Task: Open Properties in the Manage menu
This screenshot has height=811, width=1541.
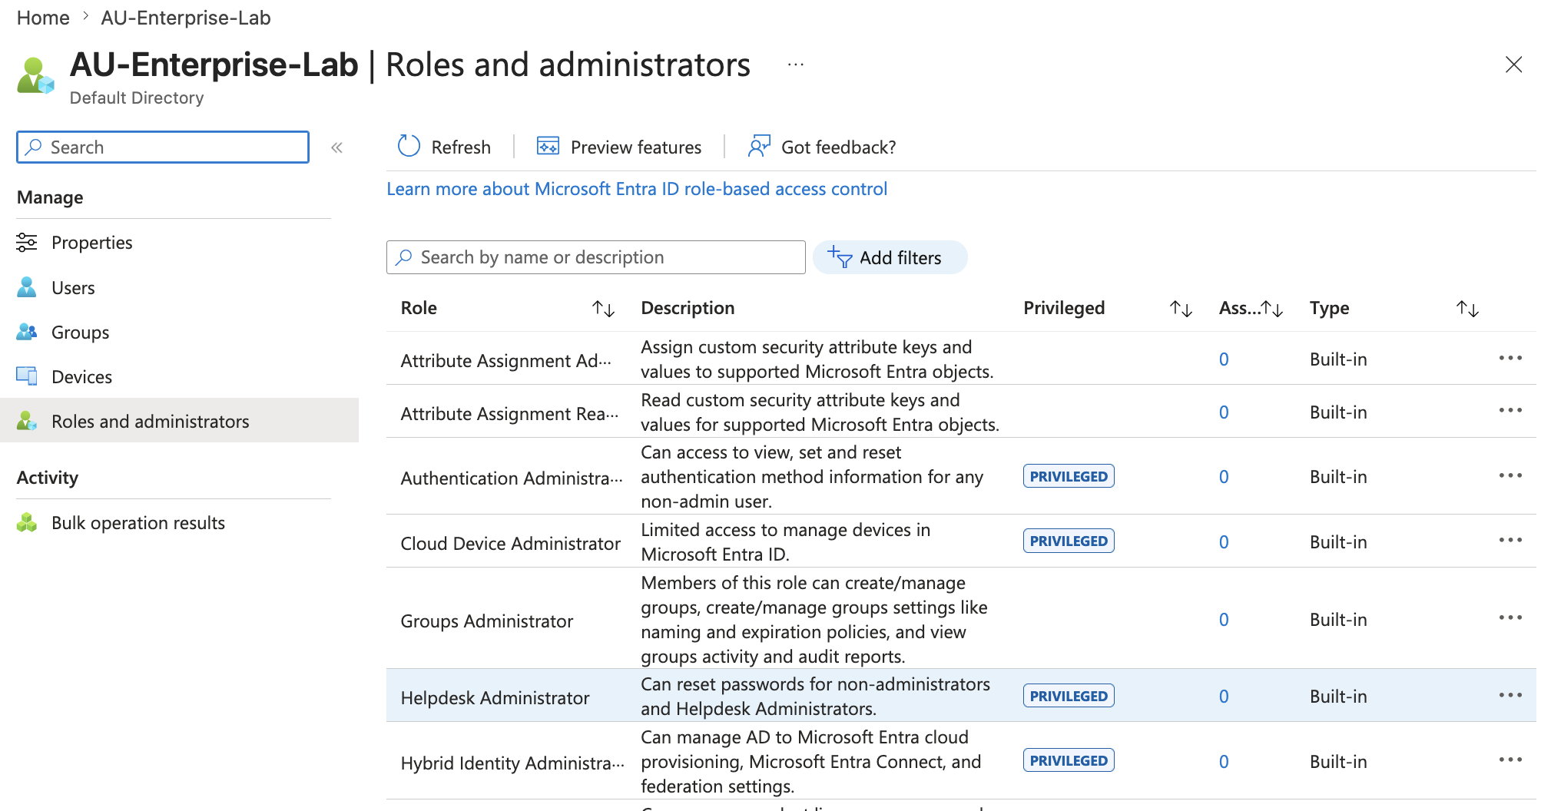Action: (91, 243)
